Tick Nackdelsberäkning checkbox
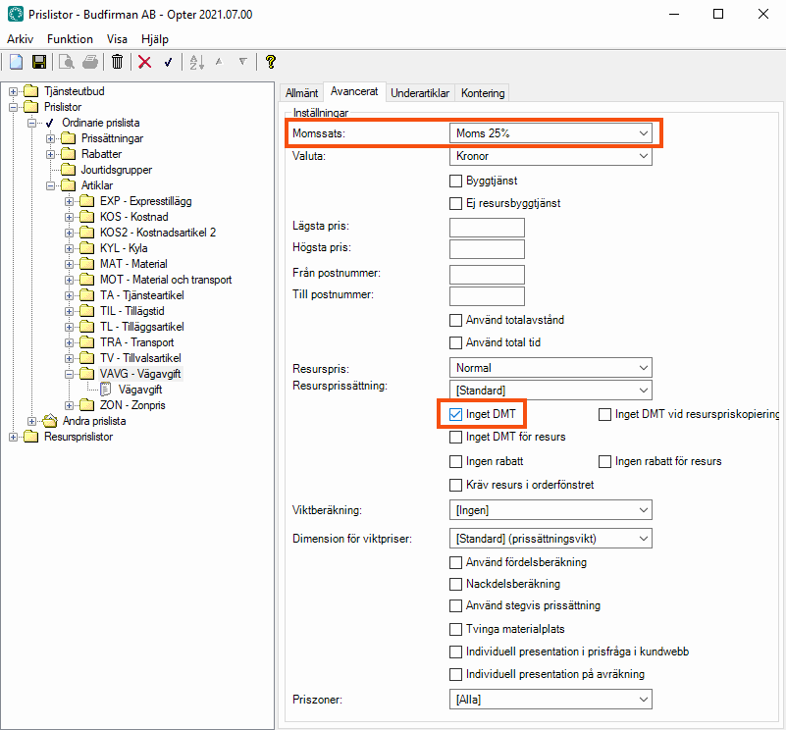Viewport: 786px width, 730px height. (455, 585)
